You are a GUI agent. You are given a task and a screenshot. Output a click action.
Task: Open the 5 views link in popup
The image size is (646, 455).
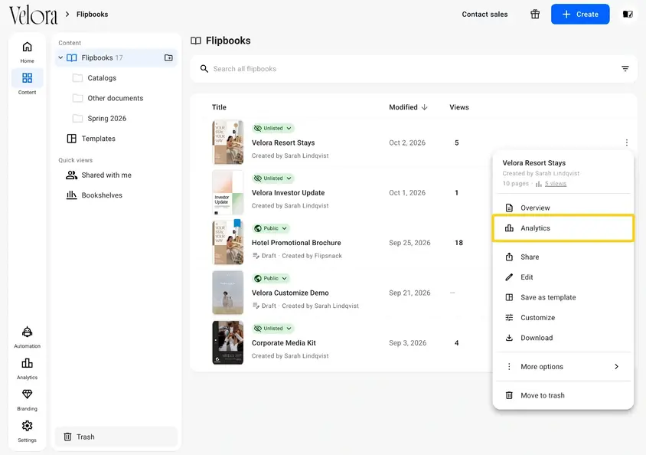pos(556,184)
